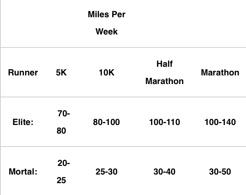
Task: Select the Runner column header
Action: [x=23, y=73]
